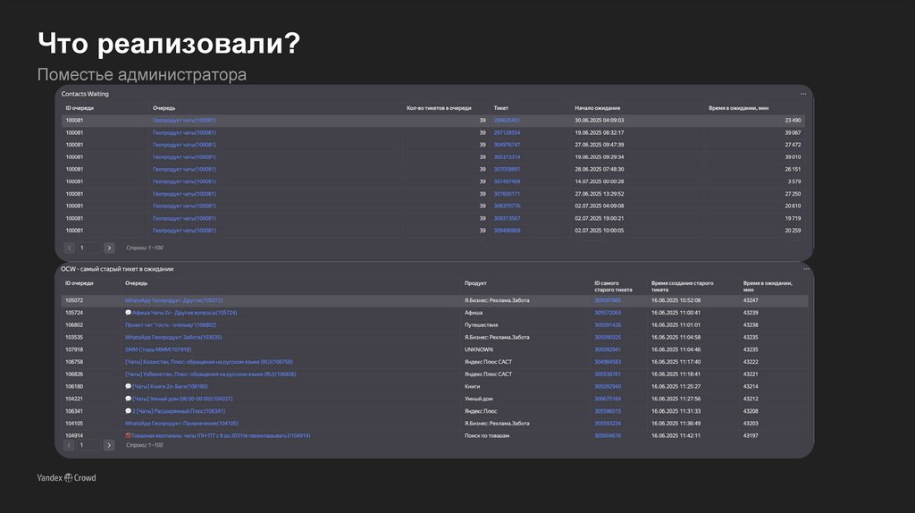Click chat bubble icon on Расширенный Плюс row
The width and height of the screenshot is (915, 513).
tap(129, 411)
